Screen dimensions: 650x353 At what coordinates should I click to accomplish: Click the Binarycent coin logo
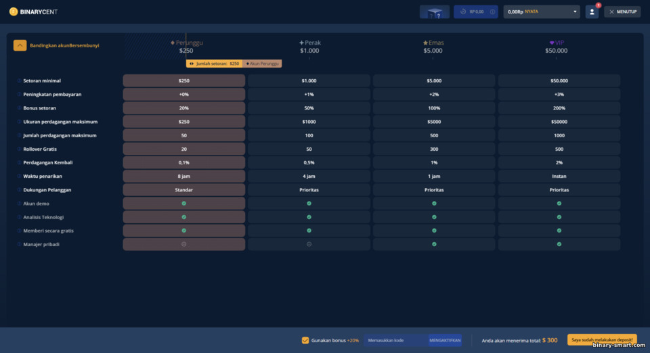[x=14, y=11]
